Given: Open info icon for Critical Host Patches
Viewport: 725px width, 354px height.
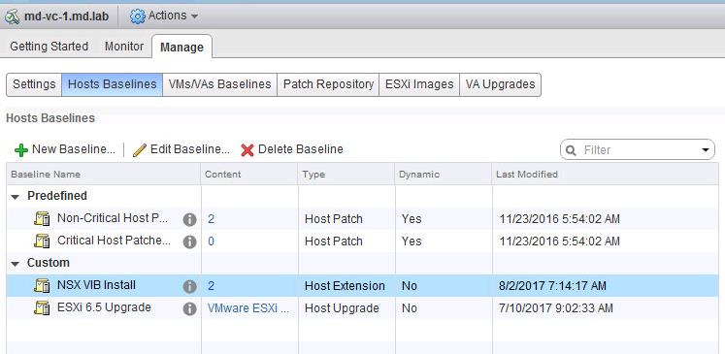Looking at the screenshot, I should pyautogui.click(x=189, y=241).
